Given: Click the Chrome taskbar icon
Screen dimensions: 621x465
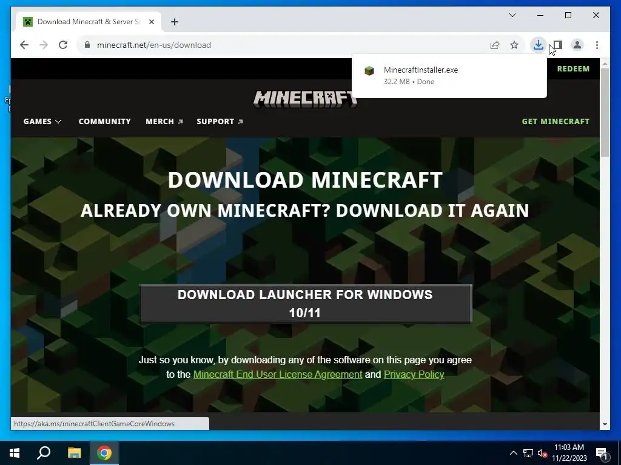Looking at the screenshot, I should click(104, 453).
